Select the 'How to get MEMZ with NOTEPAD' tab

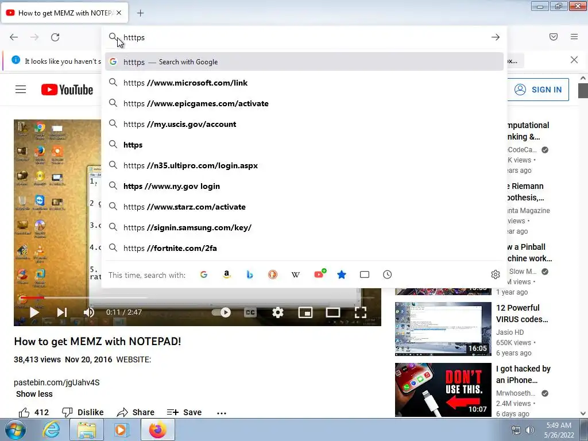click(x=64, y=13)
